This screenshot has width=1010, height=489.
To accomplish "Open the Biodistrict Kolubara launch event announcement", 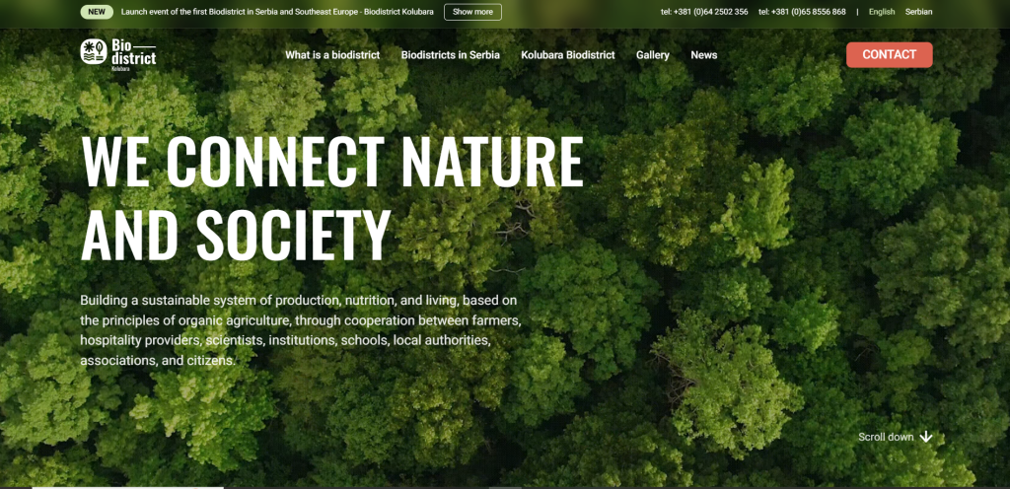I will coord(277,12).
